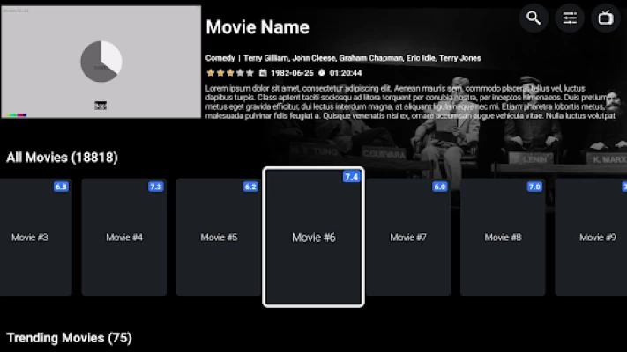
Task: Click the Comedy genre label
Action: pos(220,58)
